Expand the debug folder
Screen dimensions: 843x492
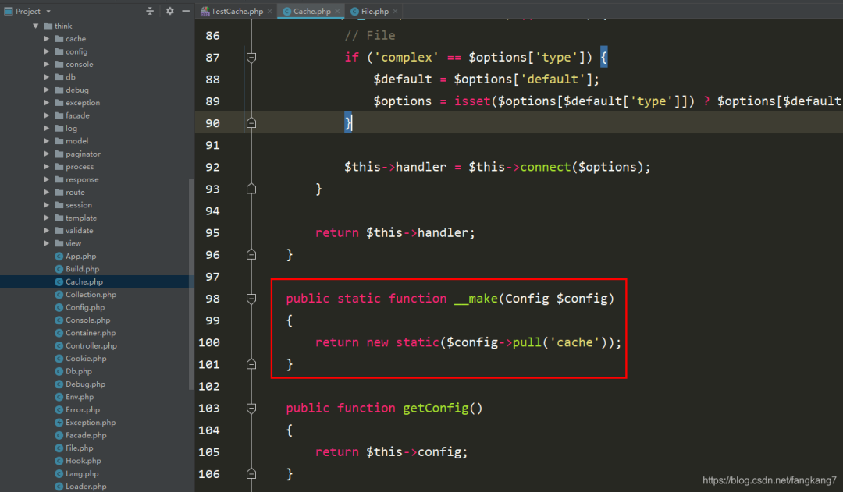tap(47, 90)
